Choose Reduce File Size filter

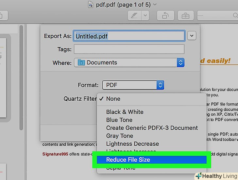coord(128,160)
